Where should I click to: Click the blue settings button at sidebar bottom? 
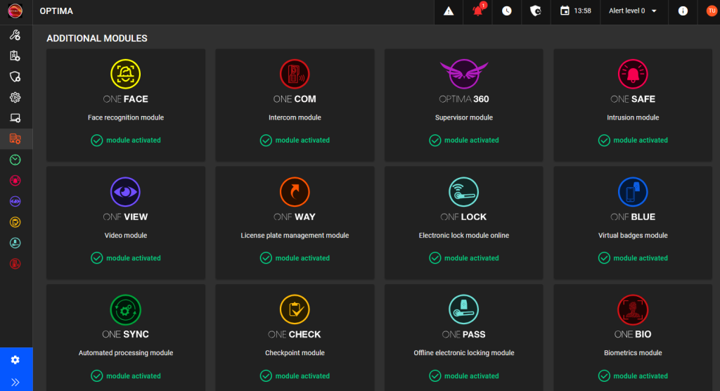point(15,359)
